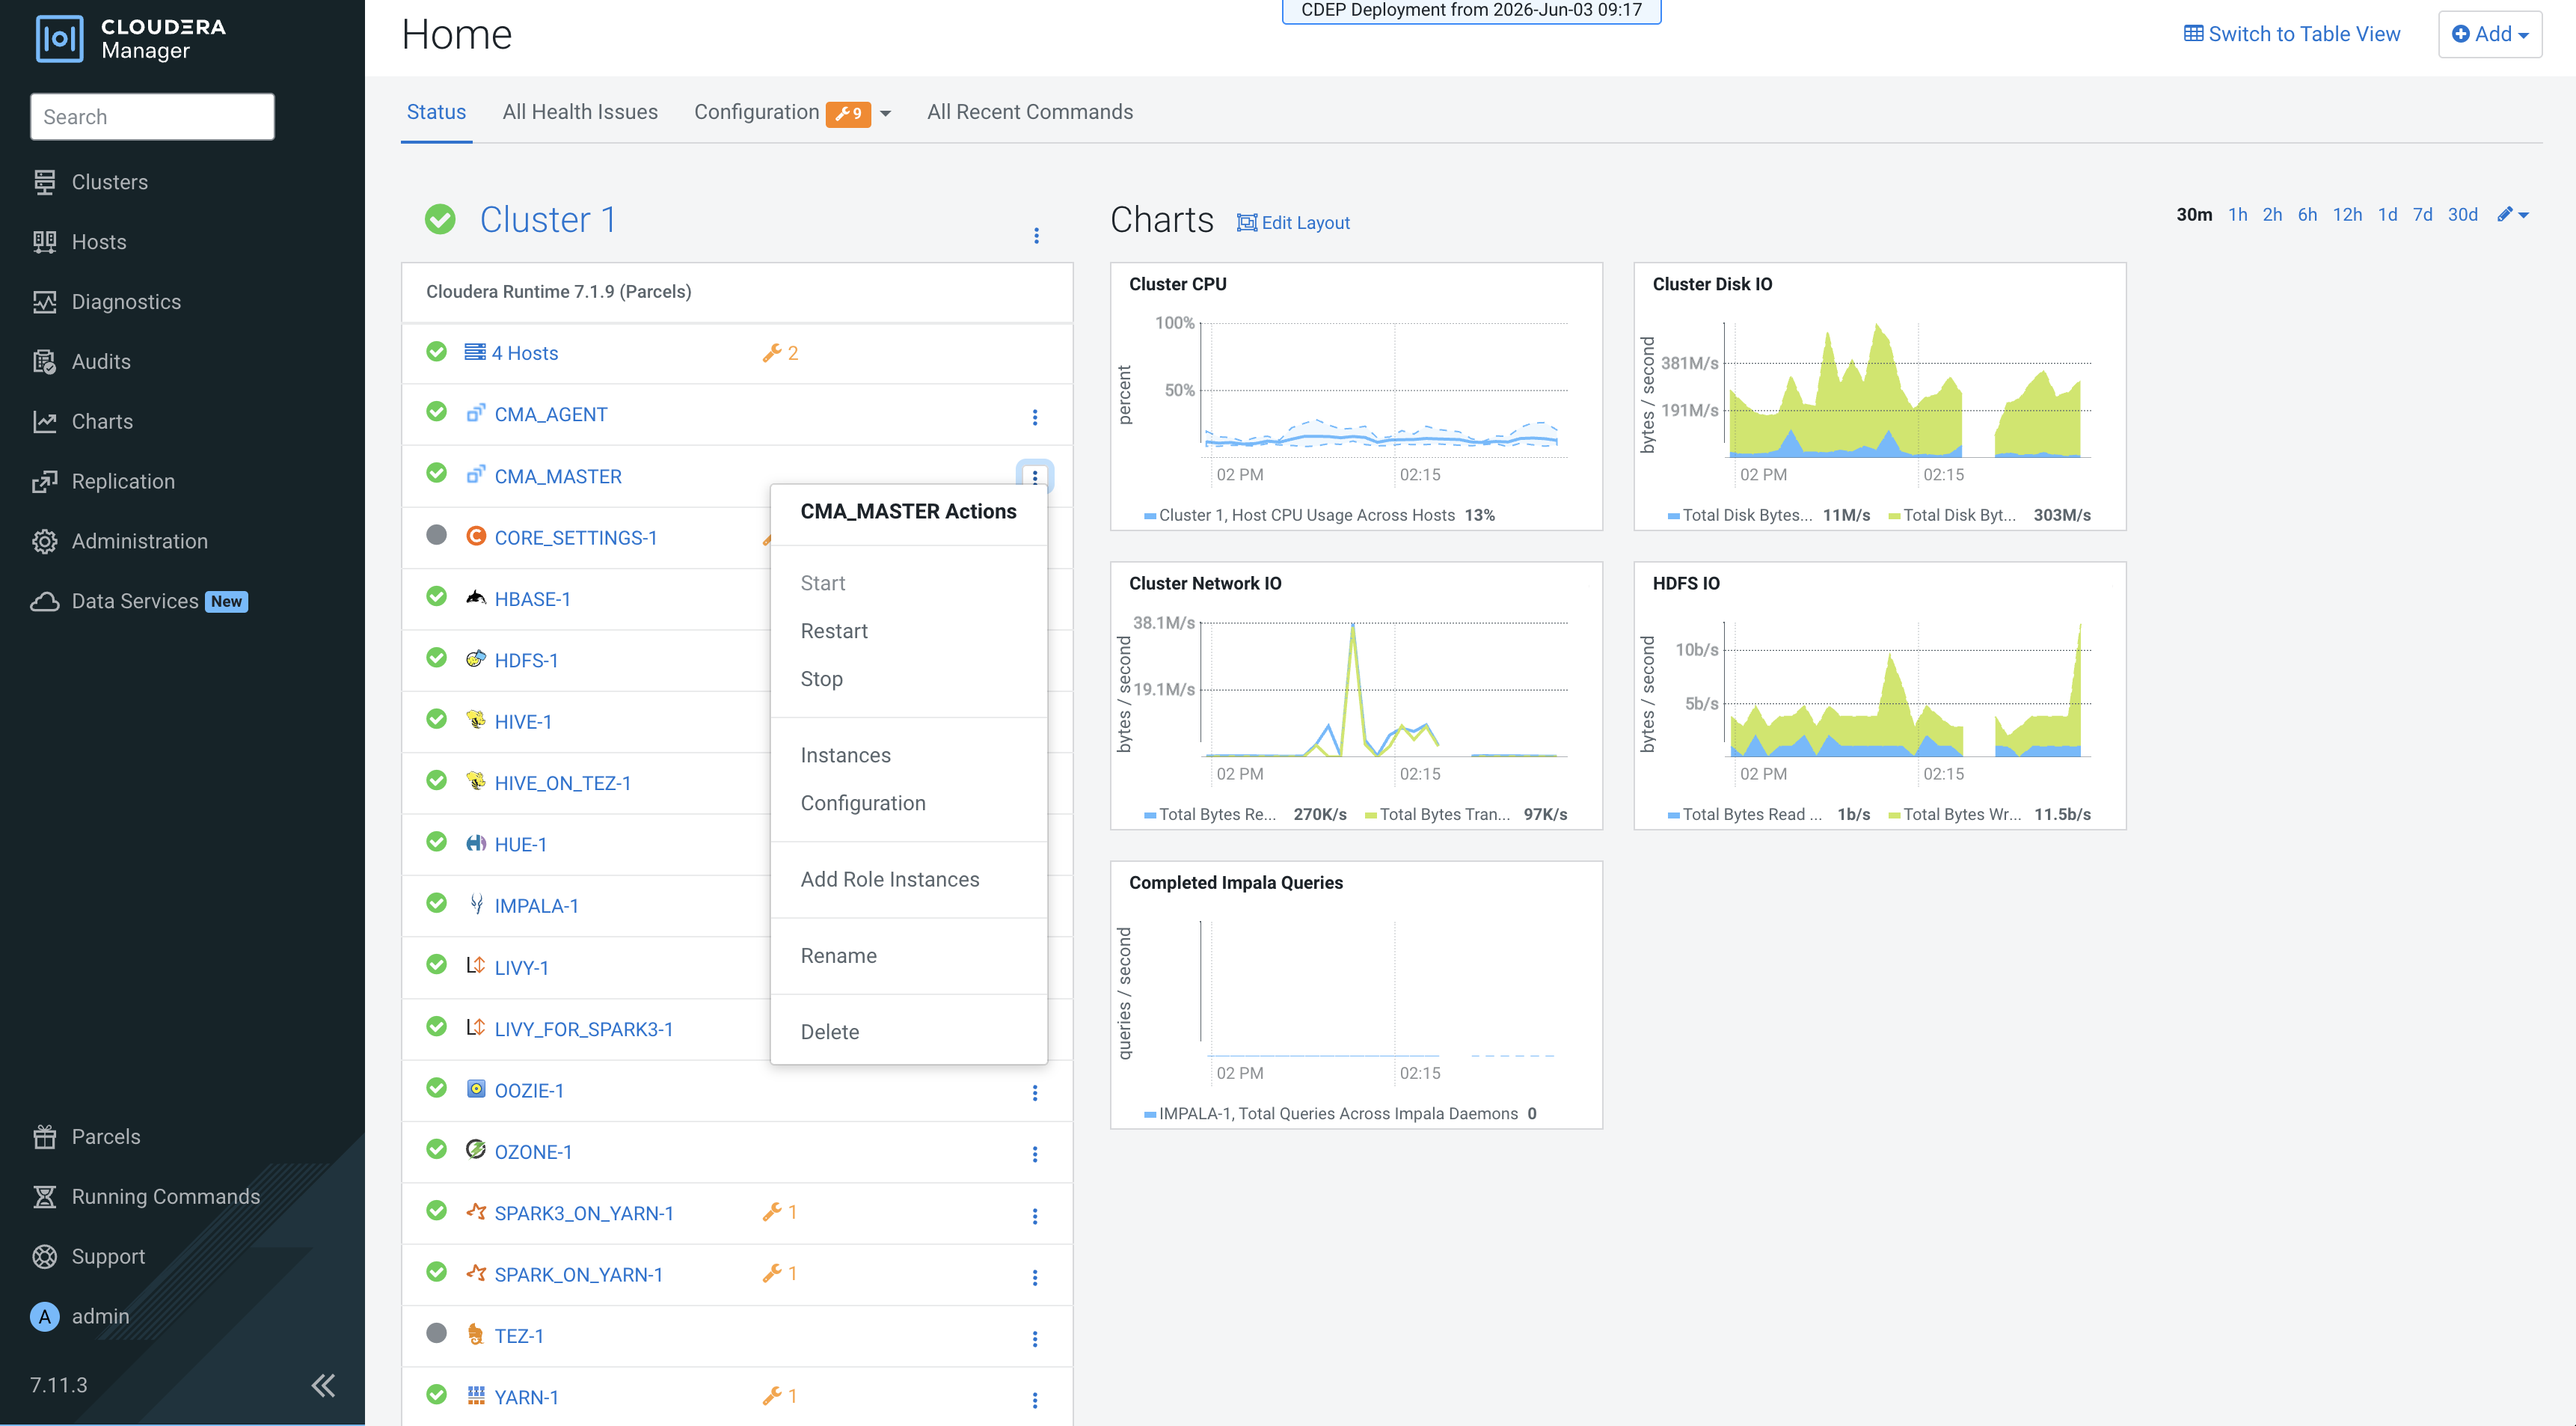Choose Configuration in CMA_MASTER Actions menu
The height and width of the screenshot is (1426, 2576).
863,803
